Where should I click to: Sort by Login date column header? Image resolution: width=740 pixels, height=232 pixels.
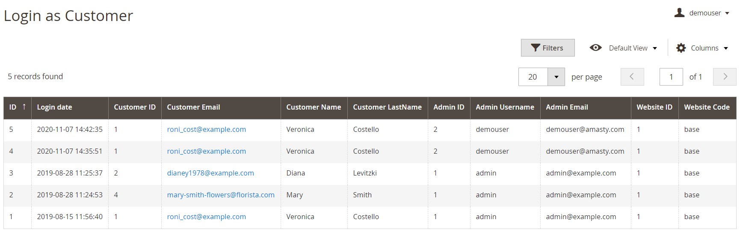(54, 107)
